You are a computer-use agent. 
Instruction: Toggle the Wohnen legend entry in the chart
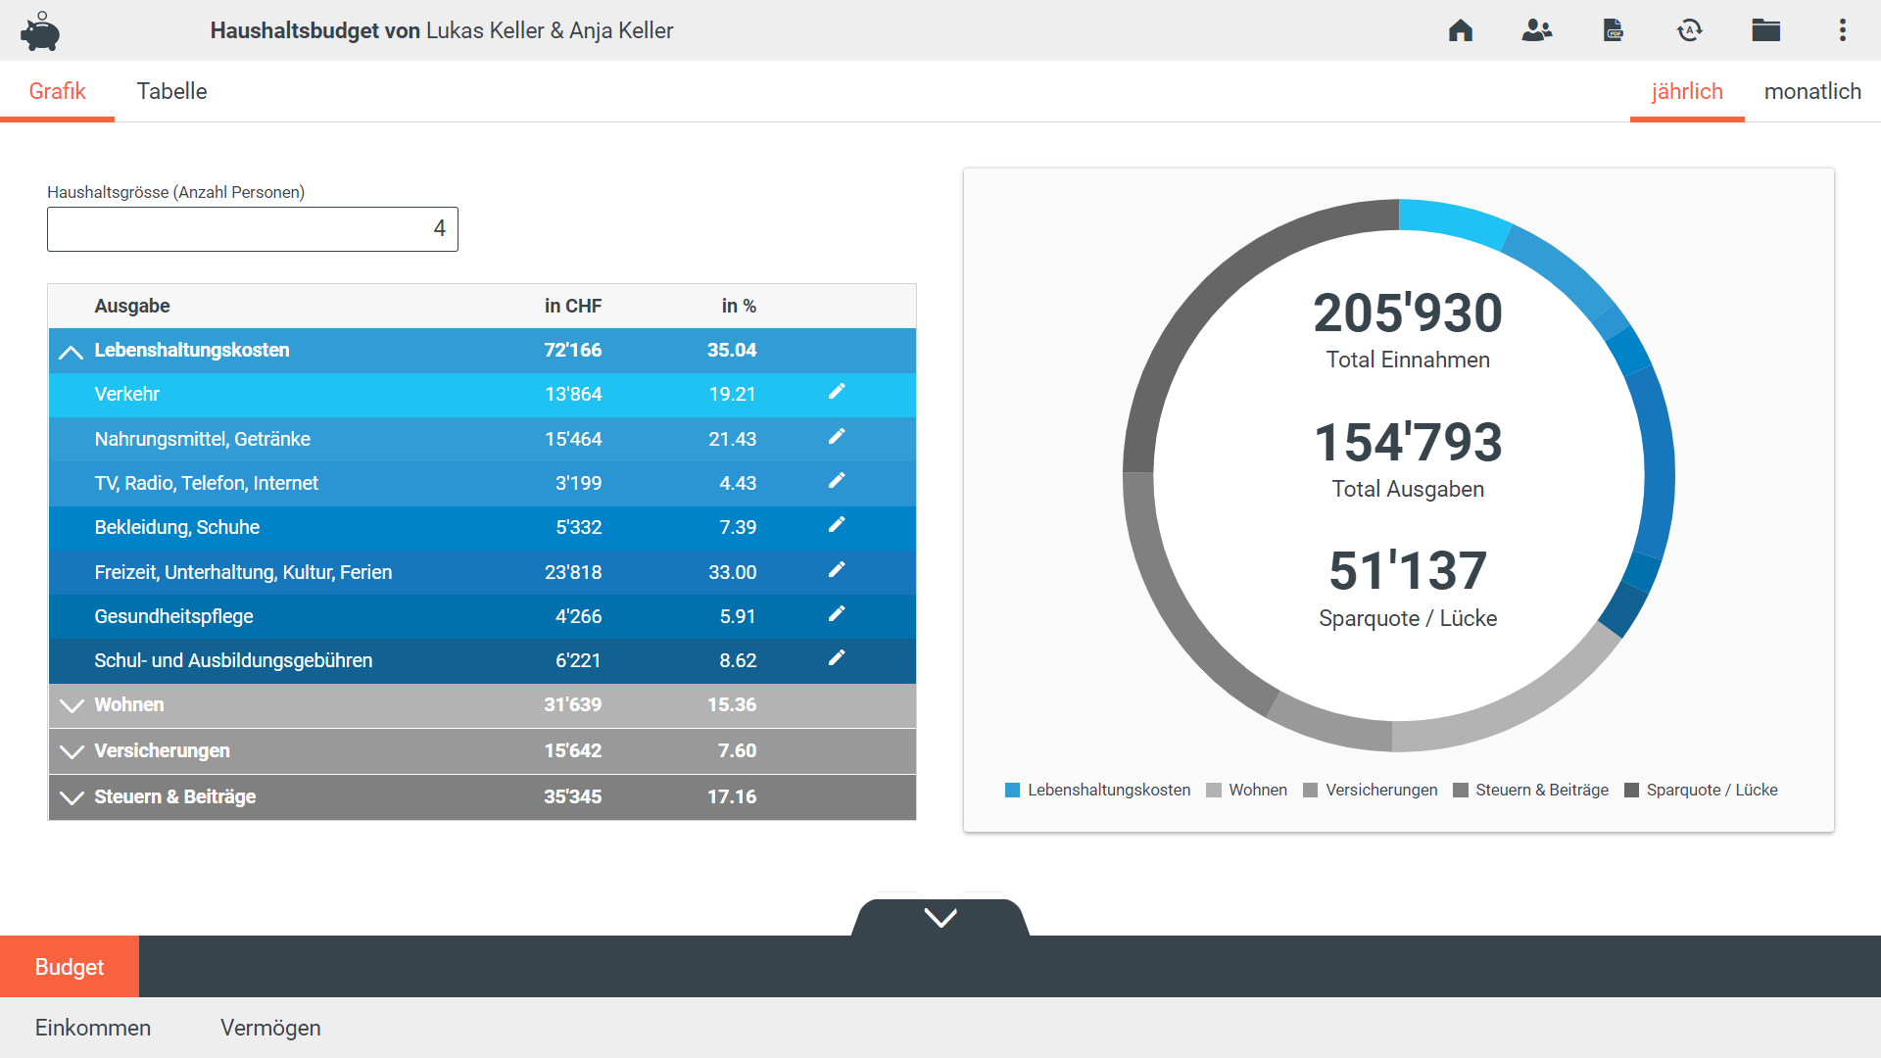pyautogui.click(x=1246, y=790)
